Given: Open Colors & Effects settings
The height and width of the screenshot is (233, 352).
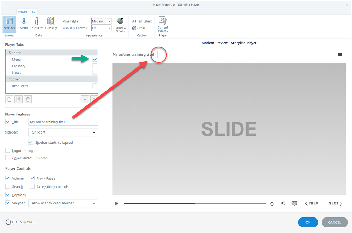Looking at the screenshot, I should 120,25.
